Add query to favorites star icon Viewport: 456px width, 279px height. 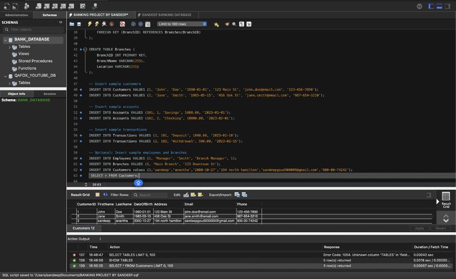tap(216, 25)
